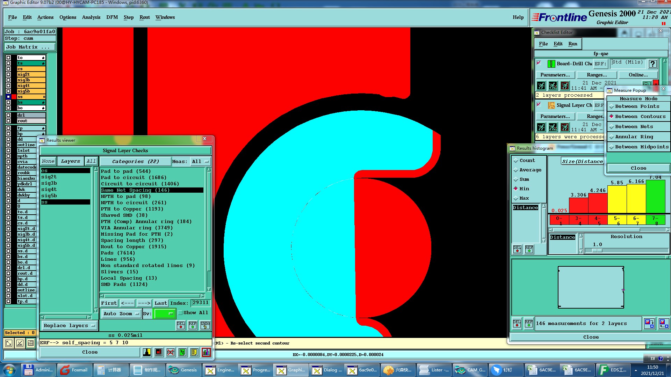Image resolution: width=671 pixels, height=377 pixels.
Task: Click the UNDO icon in Results viewer
Action: click(x=205, y=325)
